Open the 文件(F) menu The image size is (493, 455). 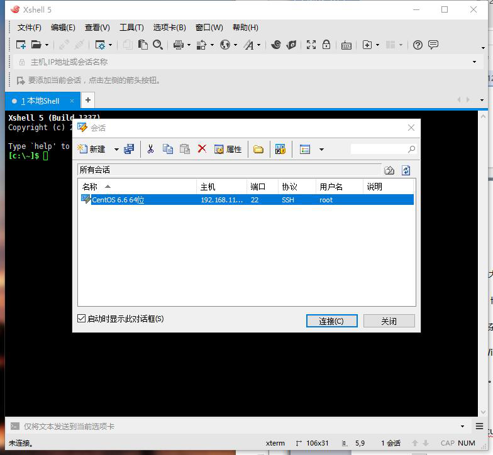point(29,28)
